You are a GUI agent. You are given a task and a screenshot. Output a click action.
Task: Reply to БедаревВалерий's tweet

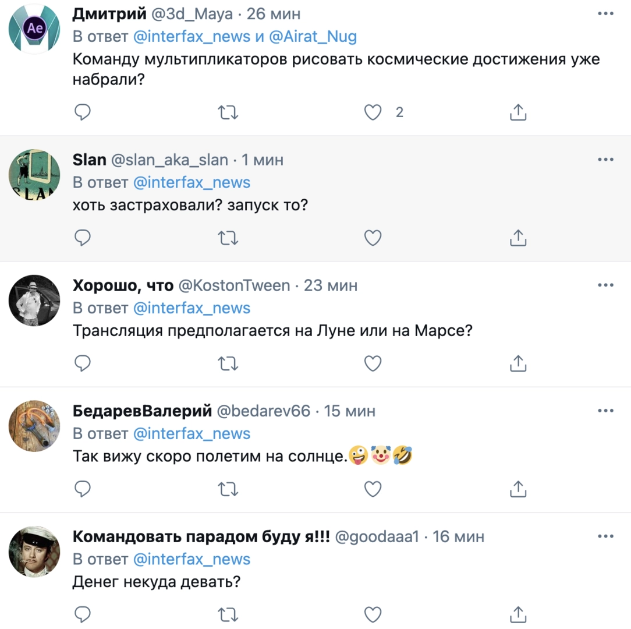[83, 489]
